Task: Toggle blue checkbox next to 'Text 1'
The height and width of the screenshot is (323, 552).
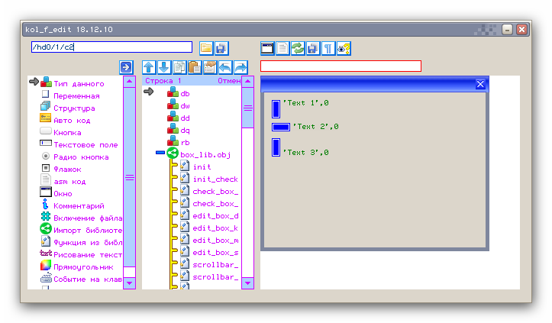Action: (276, 109)
